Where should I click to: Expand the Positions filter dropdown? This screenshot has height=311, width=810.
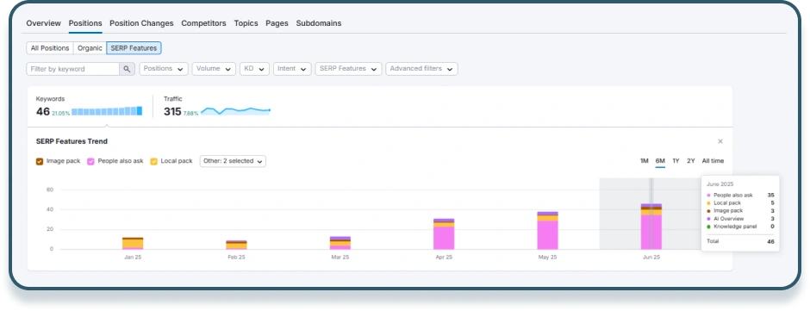click(164, 69)
